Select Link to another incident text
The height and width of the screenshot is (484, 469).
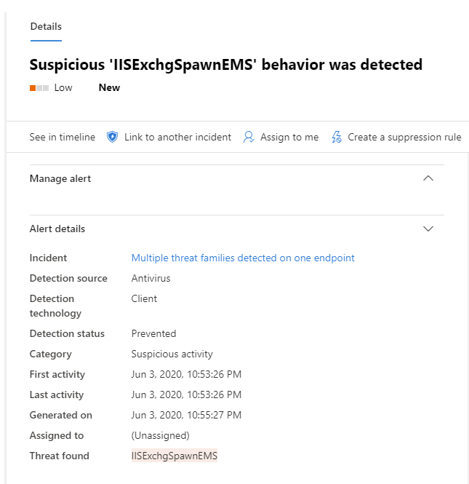coord(177,137)
